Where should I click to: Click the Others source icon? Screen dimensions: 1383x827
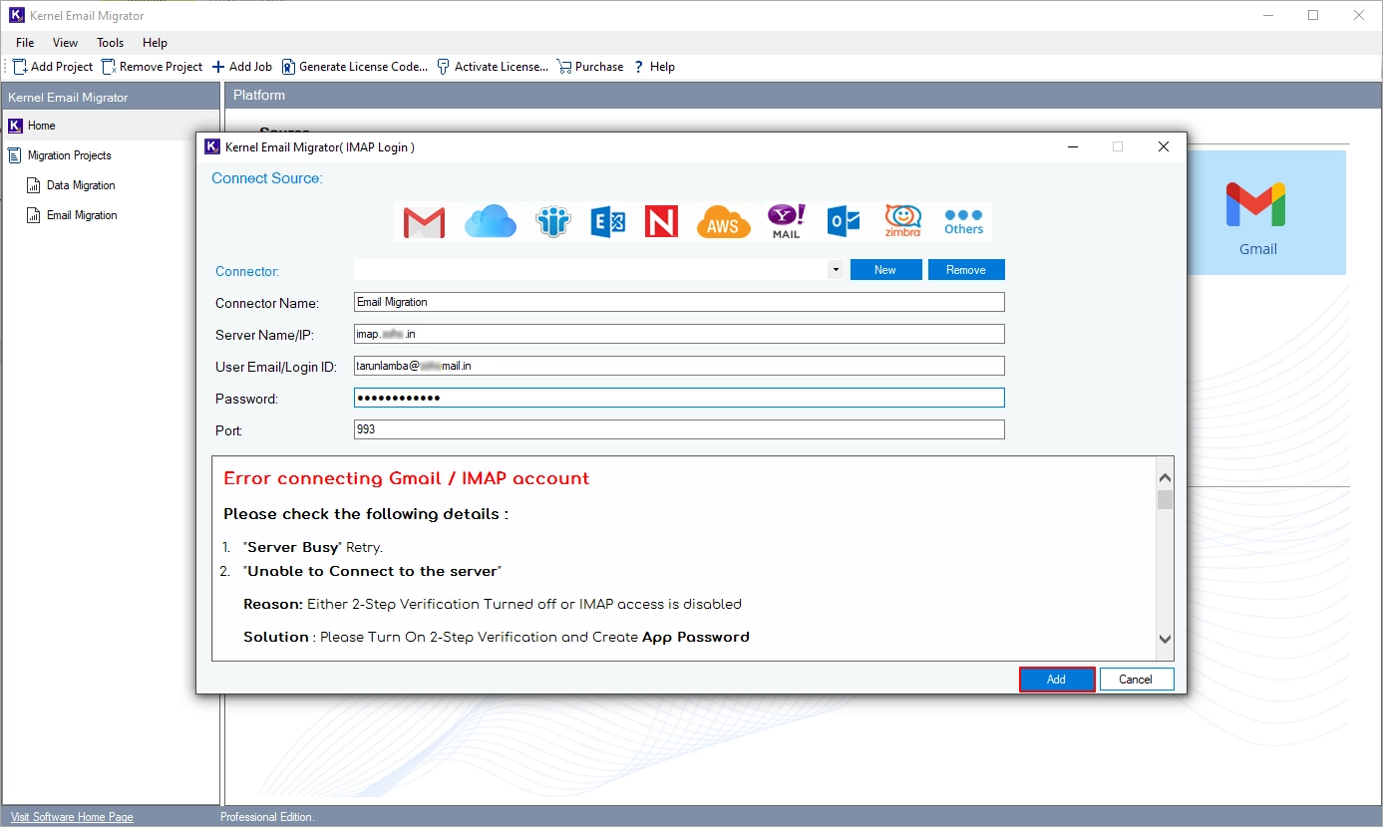(963, 222)
